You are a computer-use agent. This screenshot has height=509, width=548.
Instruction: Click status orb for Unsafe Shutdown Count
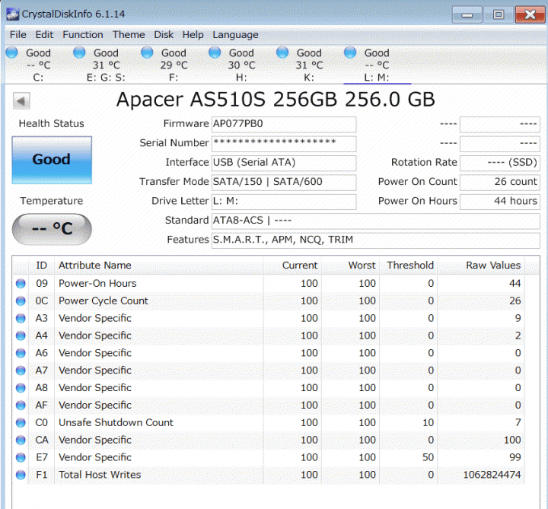[x=21, y=422]
